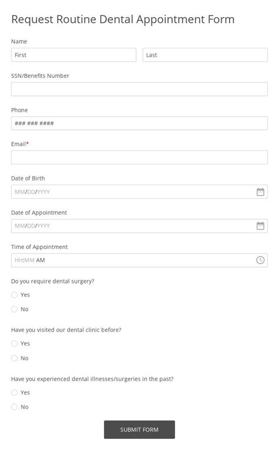Click the Date of Birth MM/DD/YYYY field
Screen dimensions: 279x450
click(x=139, y=192)
